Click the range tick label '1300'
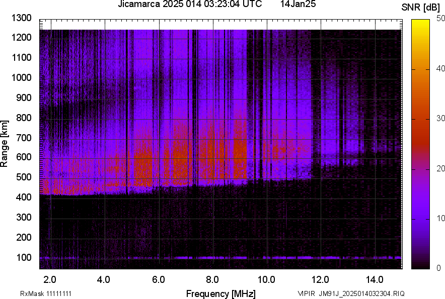 [x=21, y=18]
